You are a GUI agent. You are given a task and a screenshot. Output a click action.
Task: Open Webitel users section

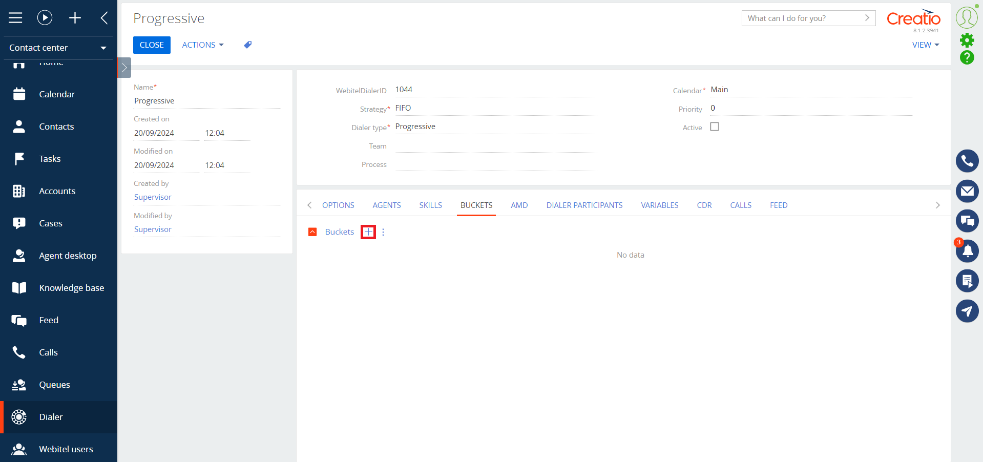coord(58,449)
